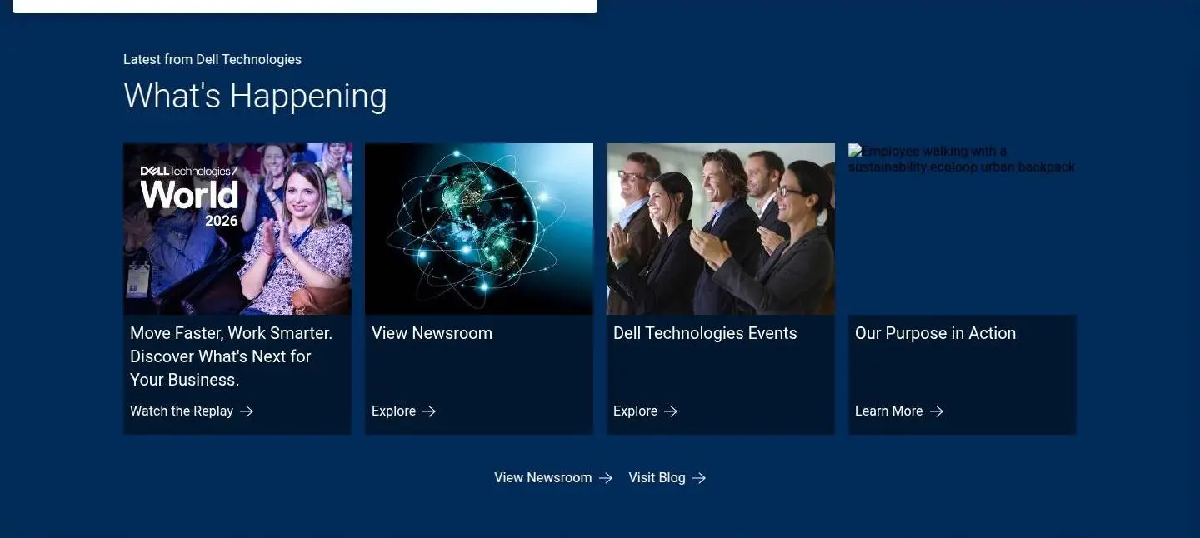Click the arrow icon after 'Watch the Replay'
This screenshot has height=538, width=1200.
click(x=247, y=411)
